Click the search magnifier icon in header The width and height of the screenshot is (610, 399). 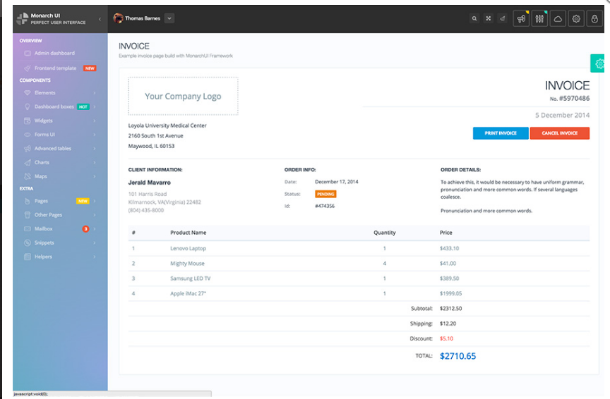click(x=474, y=19)
